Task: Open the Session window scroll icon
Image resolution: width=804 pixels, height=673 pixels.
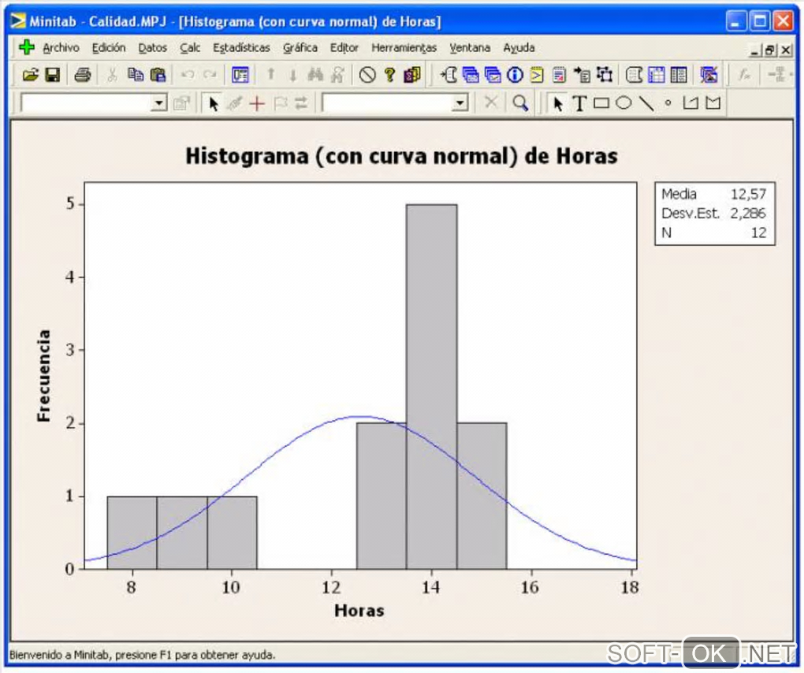Action: pos(634,75)
